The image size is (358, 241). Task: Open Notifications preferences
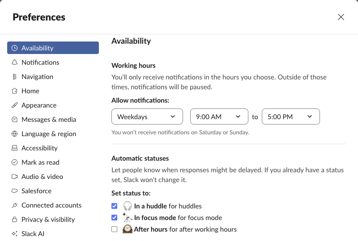pyautogui.click(x=53, y=62)
